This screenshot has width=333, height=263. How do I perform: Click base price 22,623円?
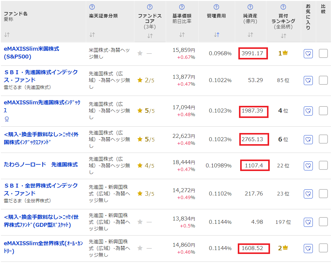(184, 136)
